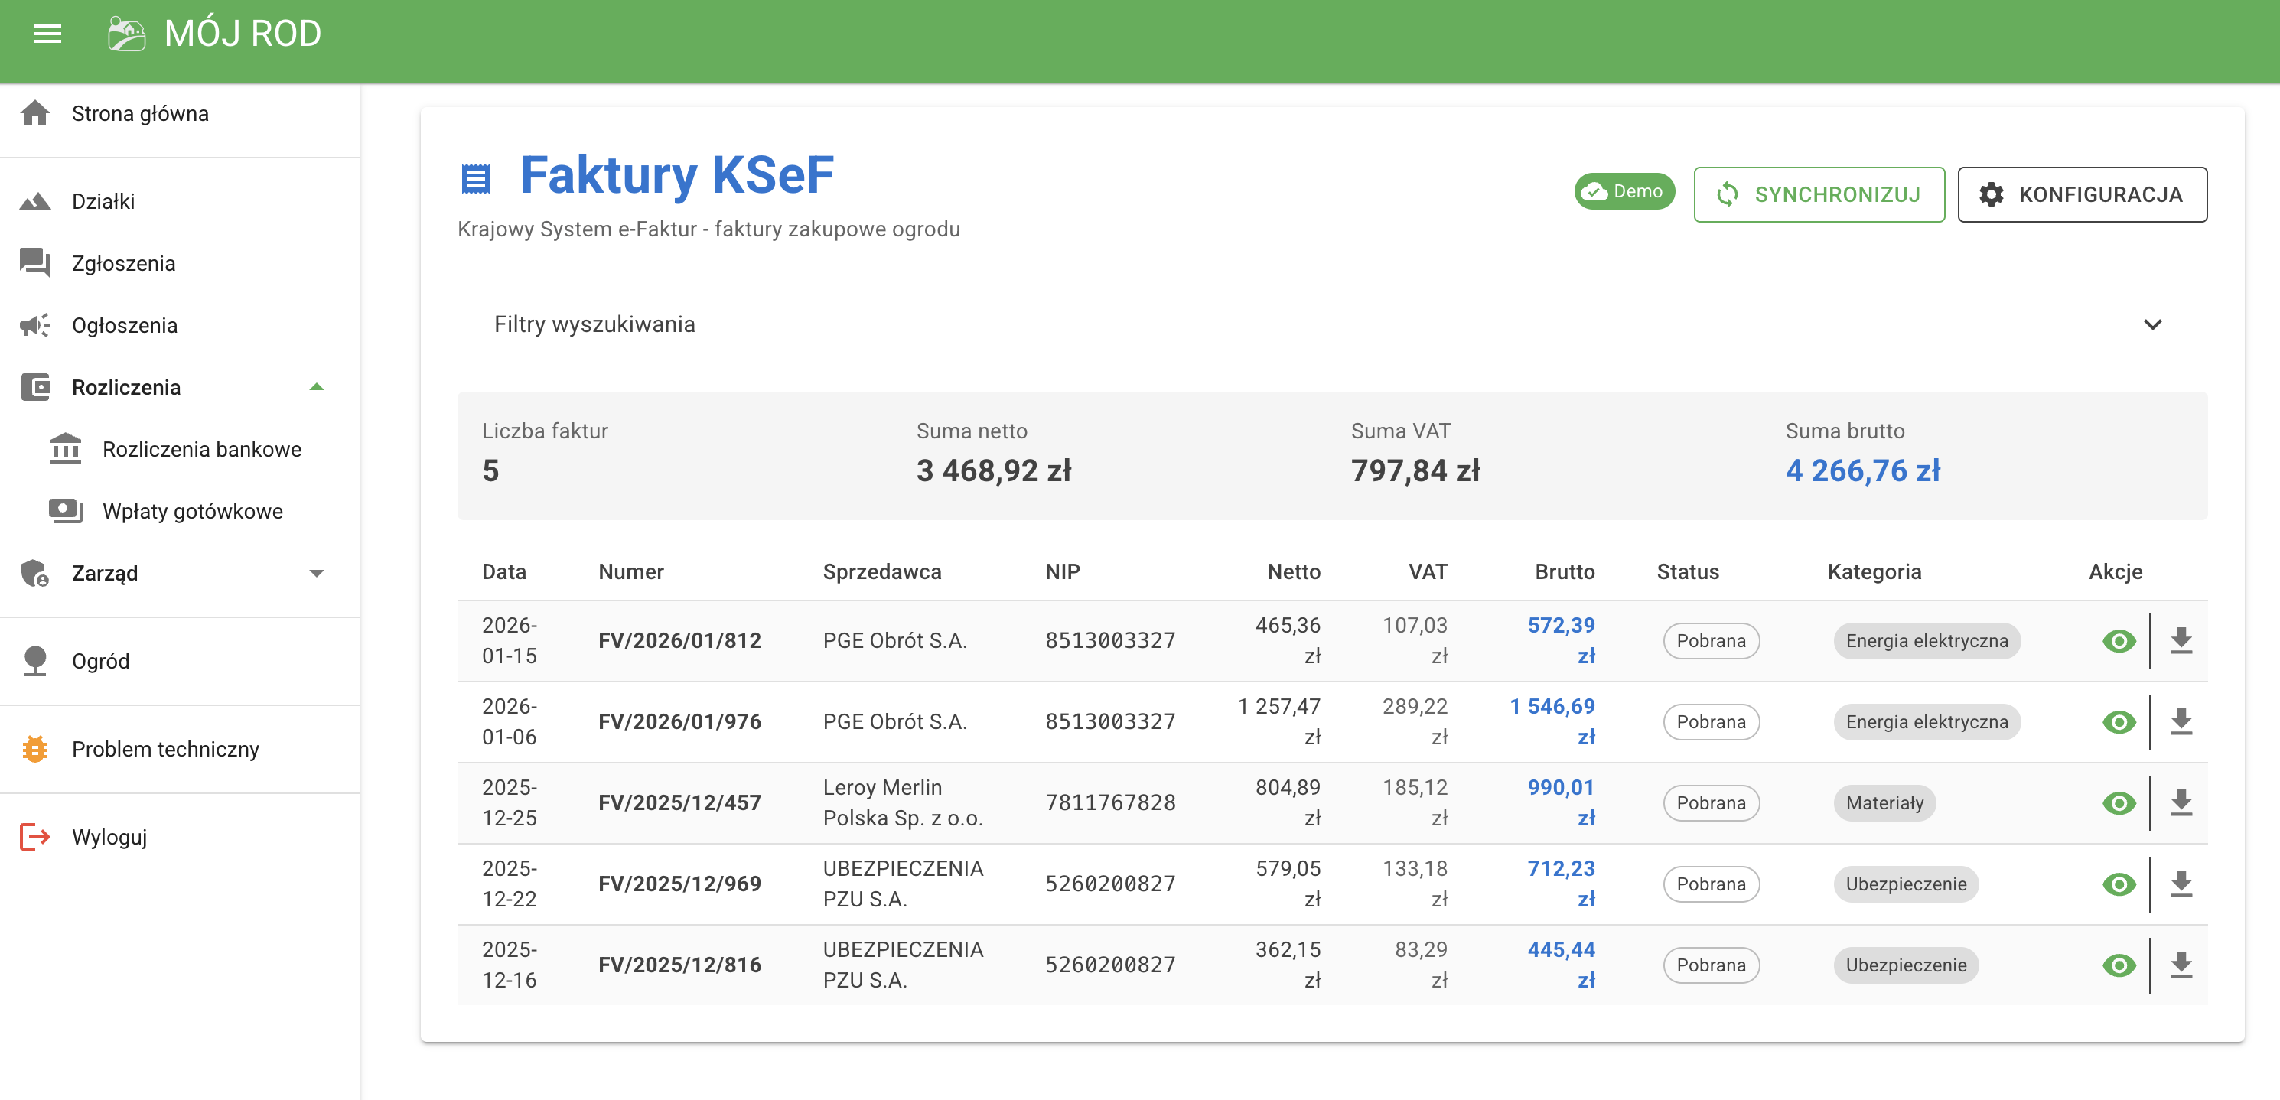Expand the Filtry wyszukiwania panel
Image resolution: width=2280 pixels, height=1100 pixels.
coord(2151,324)
